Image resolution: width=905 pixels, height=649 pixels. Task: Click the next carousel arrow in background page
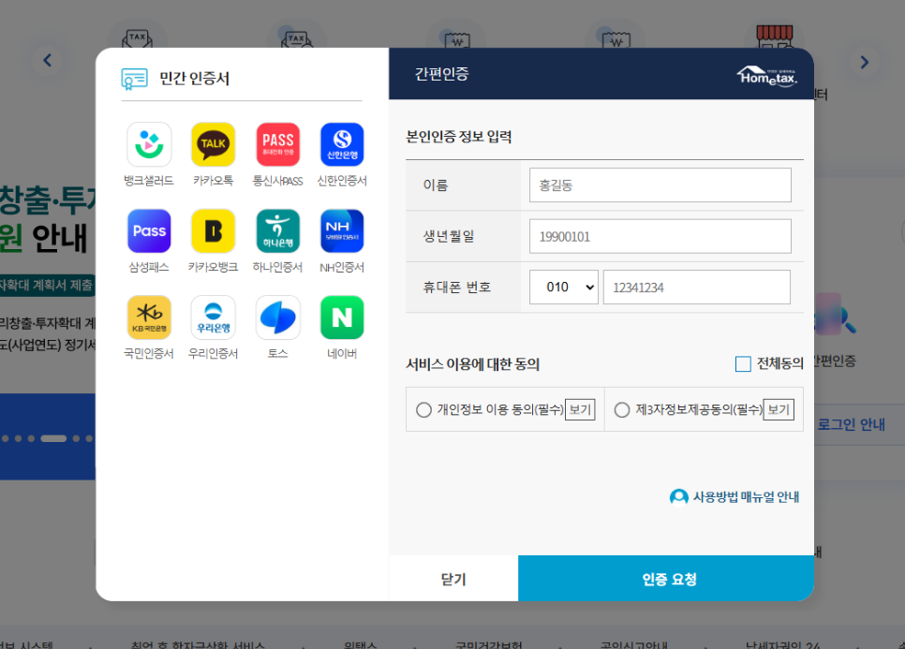(864, 62)
